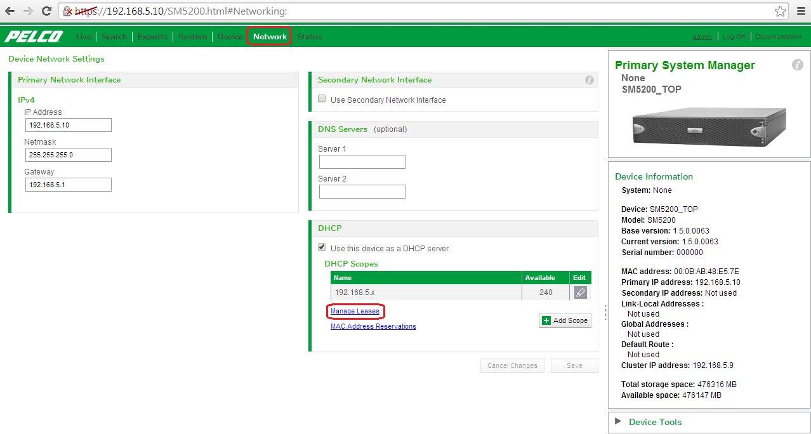Click the Secondary Network Interface info icon

[589, 80]
